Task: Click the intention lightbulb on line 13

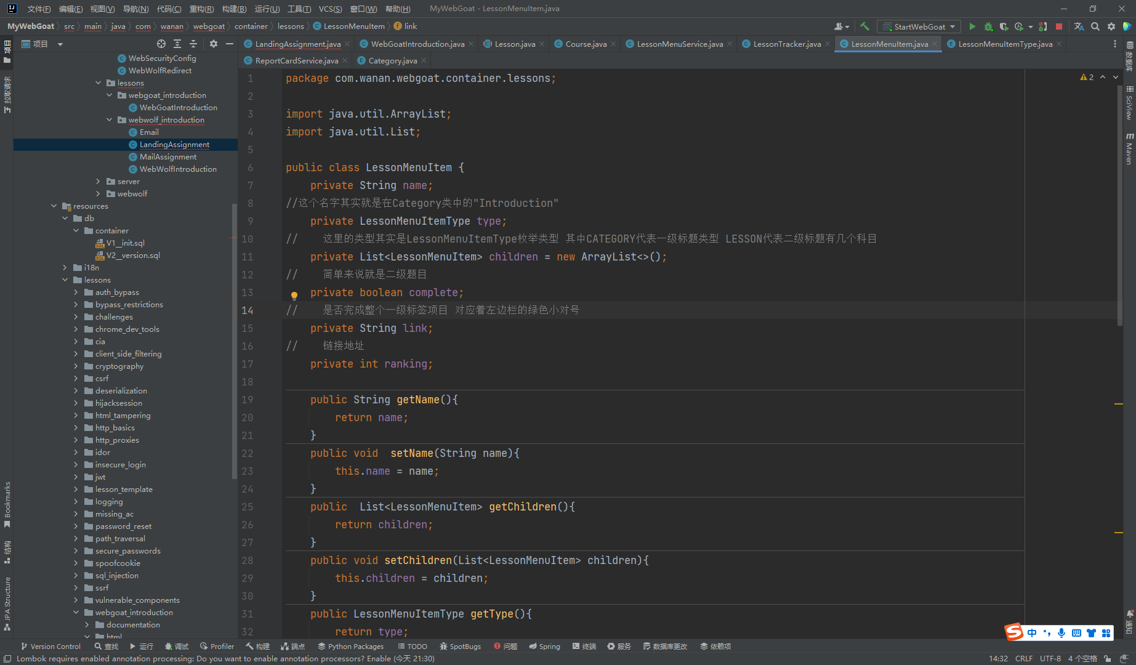Action: pyautogui.click(x=294, y=296)
